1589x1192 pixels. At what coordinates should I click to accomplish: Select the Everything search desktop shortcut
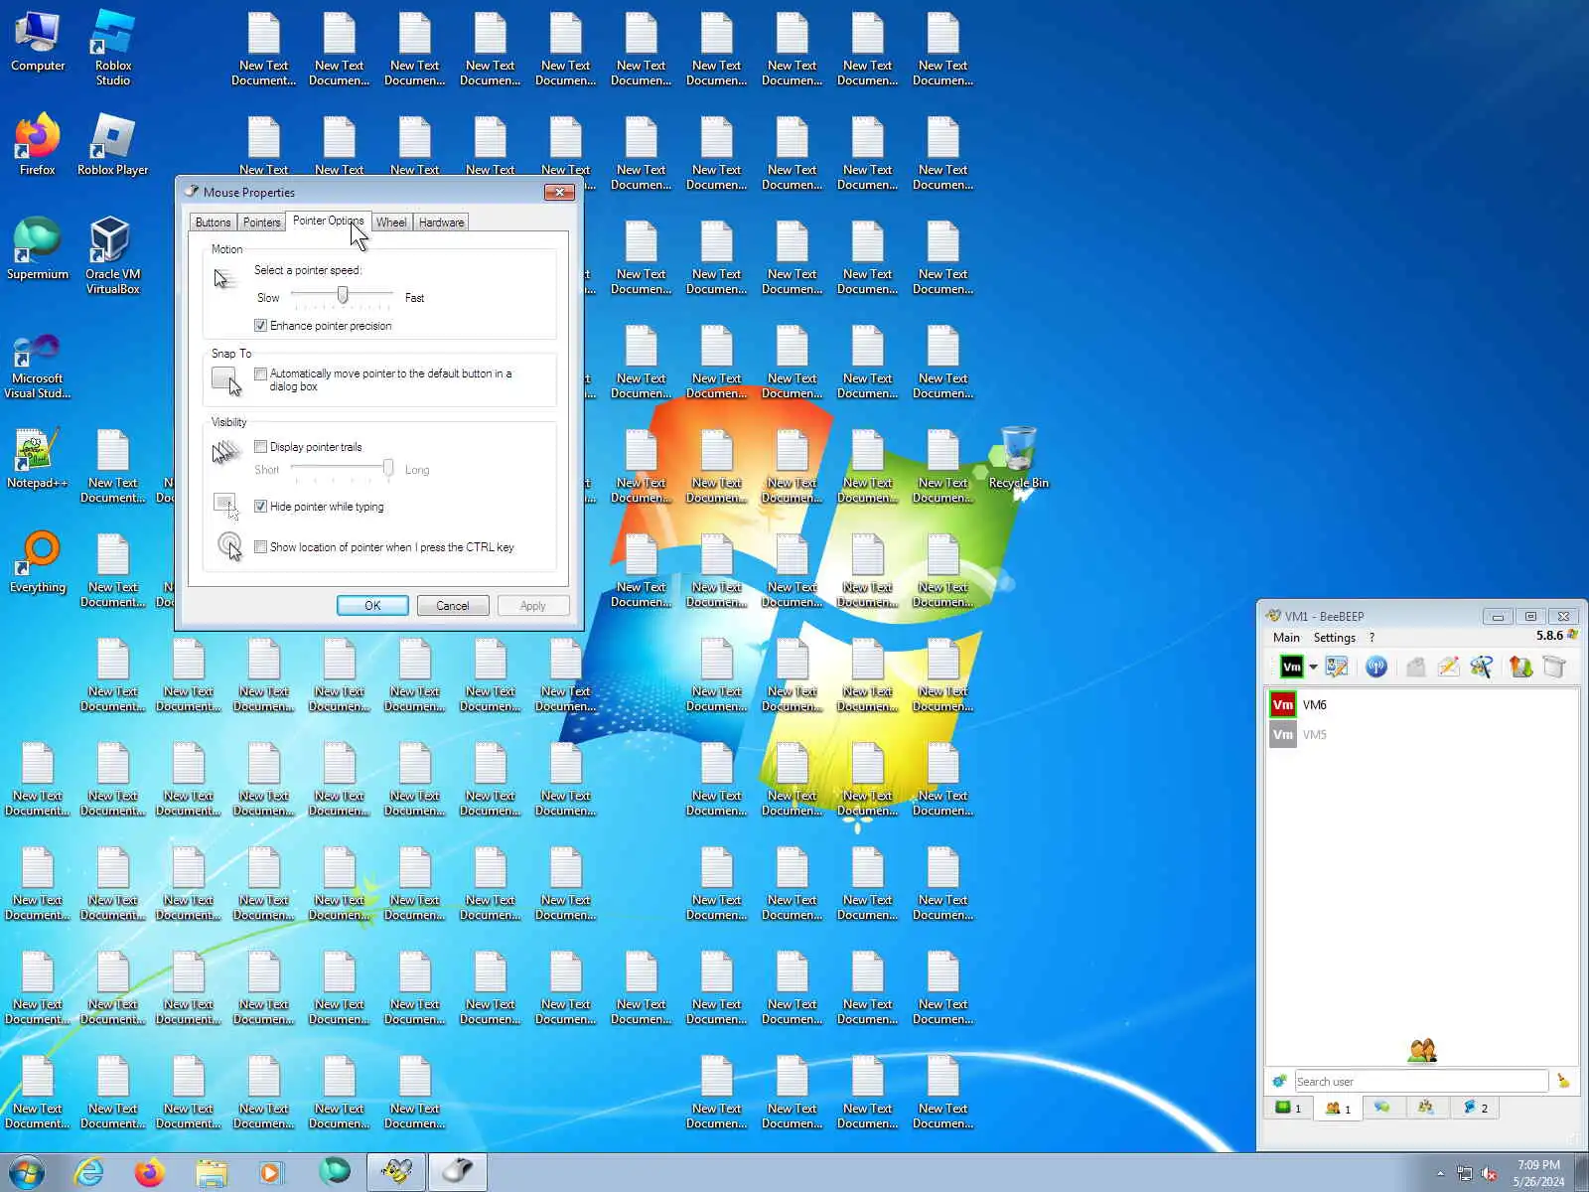pos(38,563)
